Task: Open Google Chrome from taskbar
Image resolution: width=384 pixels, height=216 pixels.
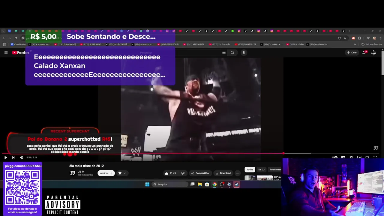Action: pos(214,184)
